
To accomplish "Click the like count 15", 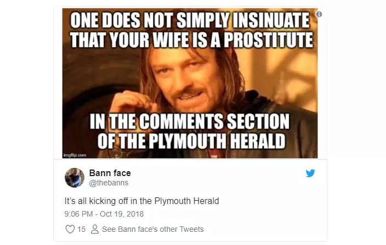I will 81,229.
